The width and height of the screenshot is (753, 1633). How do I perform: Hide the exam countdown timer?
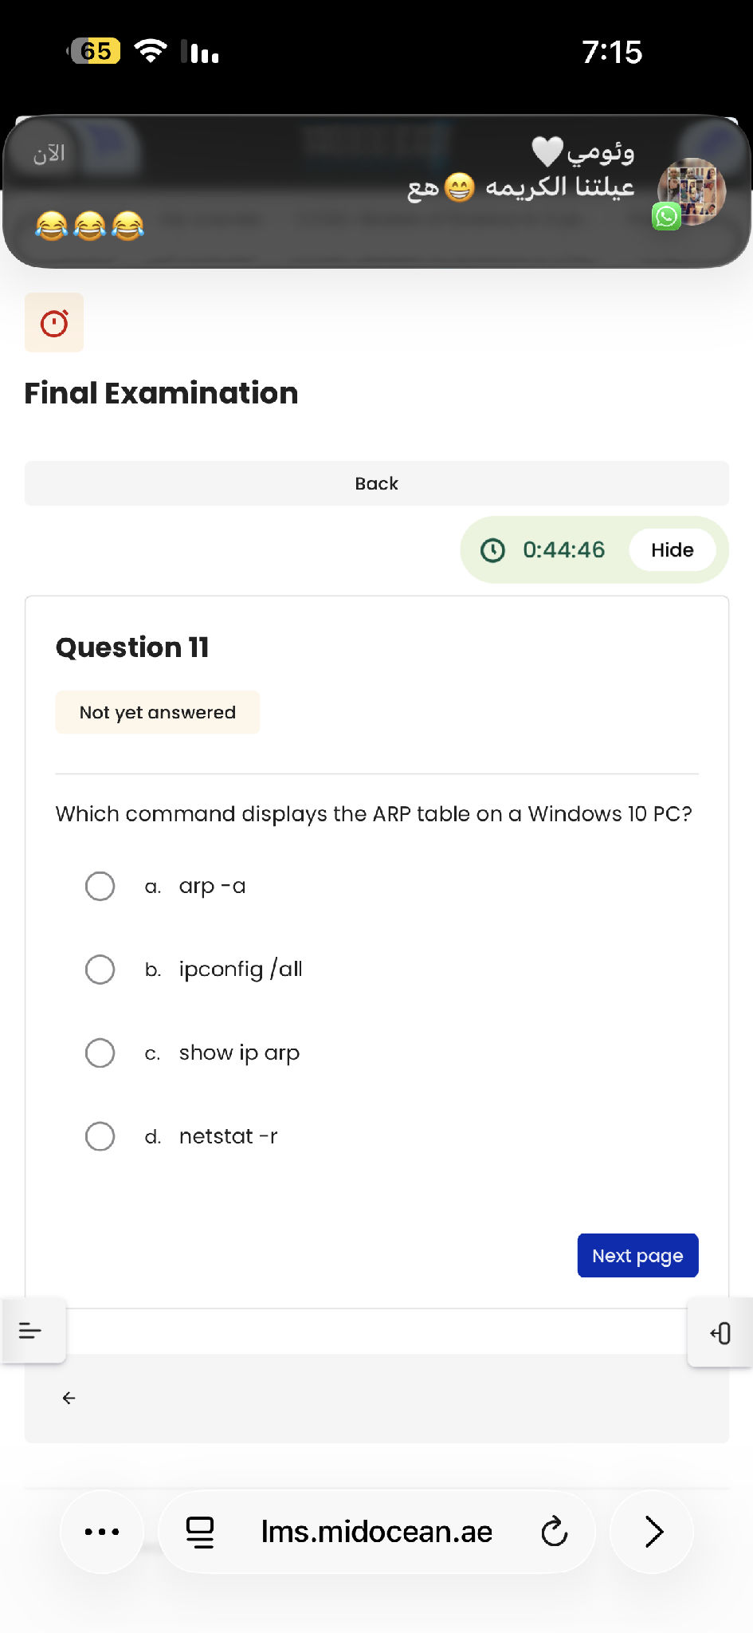[x=672, y=550]
